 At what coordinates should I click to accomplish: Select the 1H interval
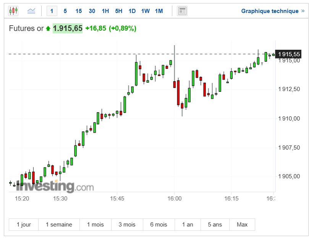pos(105,11)
